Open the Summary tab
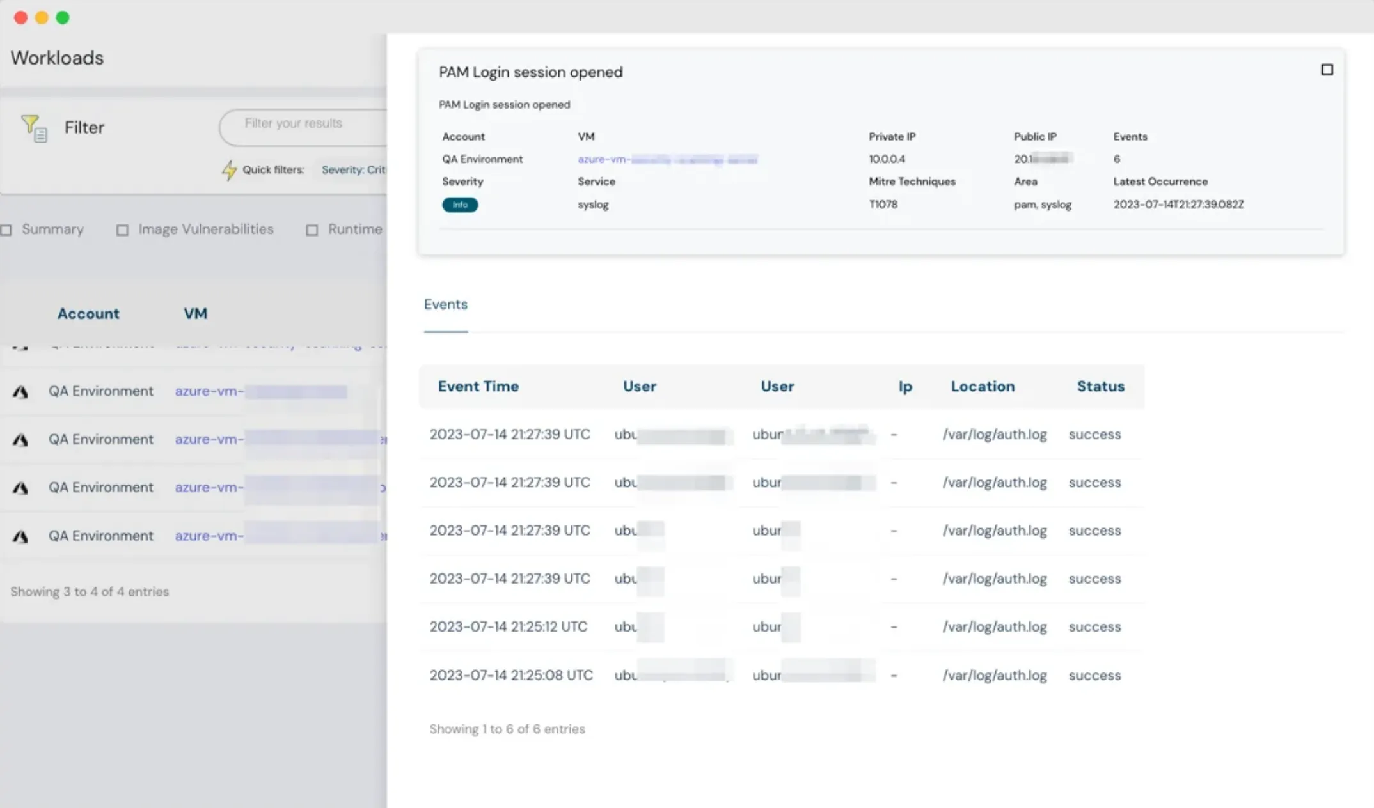The image size is (1374, 808). [52, 229]
